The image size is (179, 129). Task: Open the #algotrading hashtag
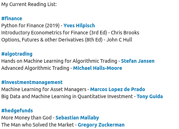pos(17,54)
